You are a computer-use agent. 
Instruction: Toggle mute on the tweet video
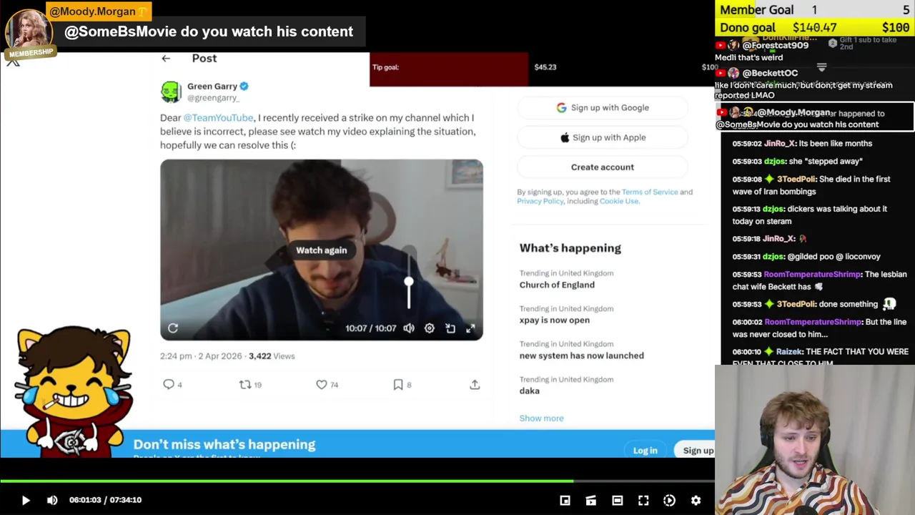click(408, 328)
